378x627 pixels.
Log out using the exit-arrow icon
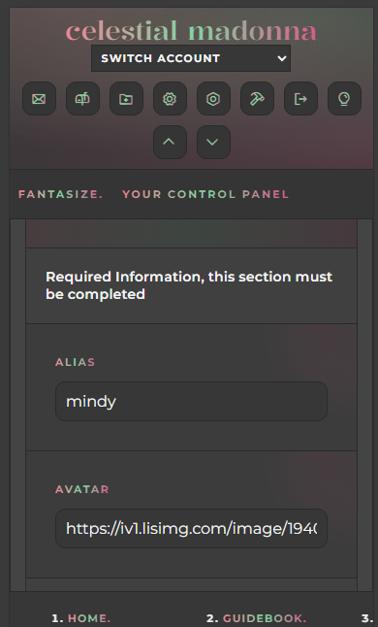(301, 99)
